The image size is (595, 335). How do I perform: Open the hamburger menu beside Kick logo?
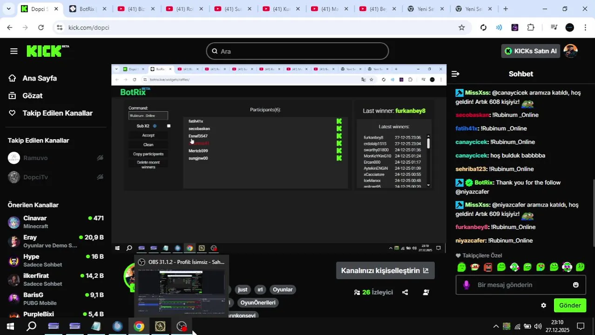pyautogui.click(x=14, y=51)
